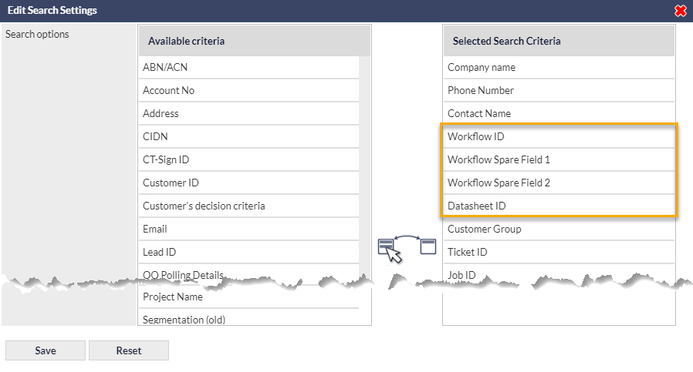Click the Selected Search Criteria header
This screenshot has width=693, height=372.
559,41
